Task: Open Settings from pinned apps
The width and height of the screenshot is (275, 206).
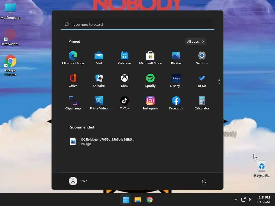Action: point(202,58)
